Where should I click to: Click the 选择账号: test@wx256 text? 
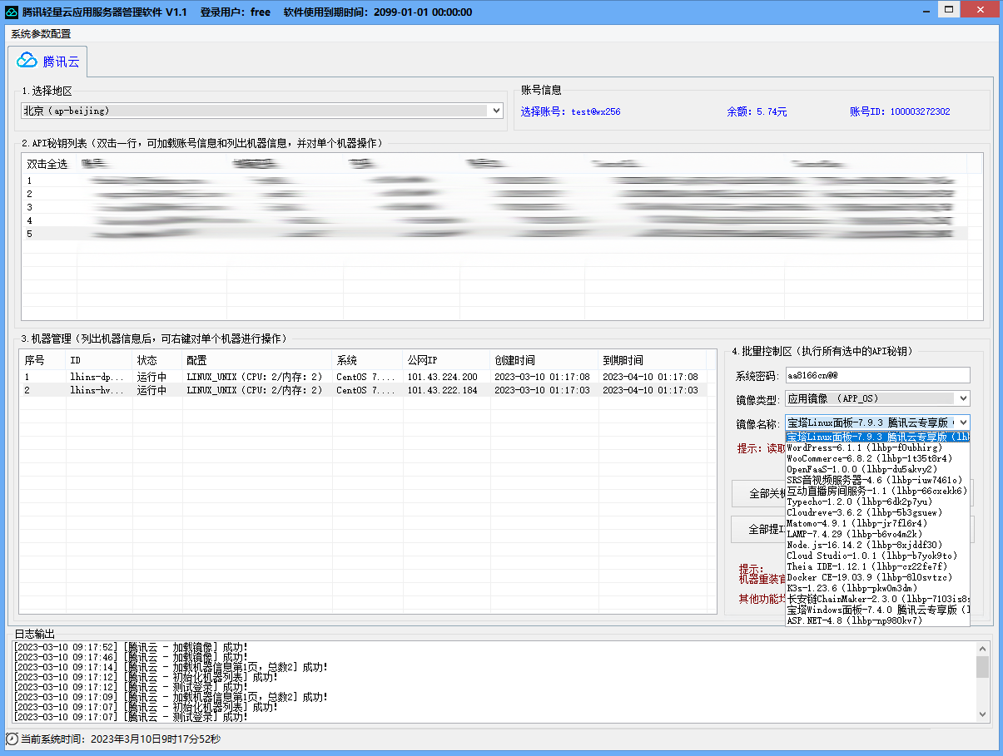[x=571, y=111]
